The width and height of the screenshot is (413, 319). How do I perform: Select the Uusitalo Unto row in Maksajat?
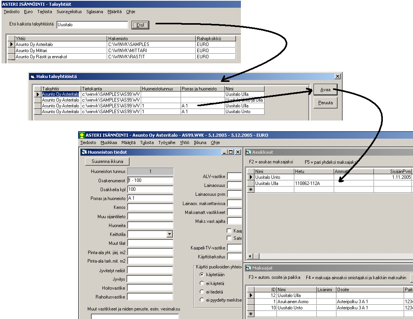click(x=330, y=308)
